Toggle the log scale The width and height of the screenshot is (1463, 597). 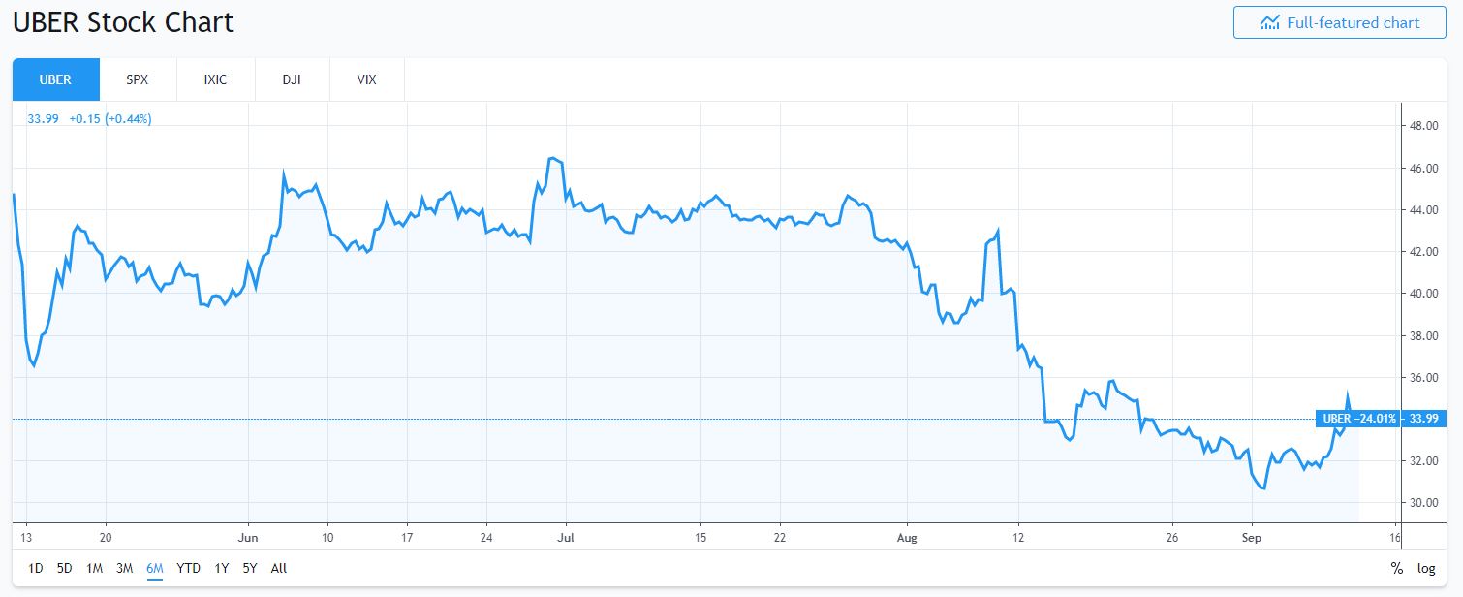click(x=1426, y=568)
